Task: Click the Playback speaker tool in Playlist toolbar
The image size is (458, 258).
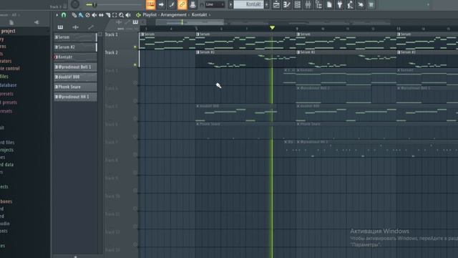Action: [128, 15]
